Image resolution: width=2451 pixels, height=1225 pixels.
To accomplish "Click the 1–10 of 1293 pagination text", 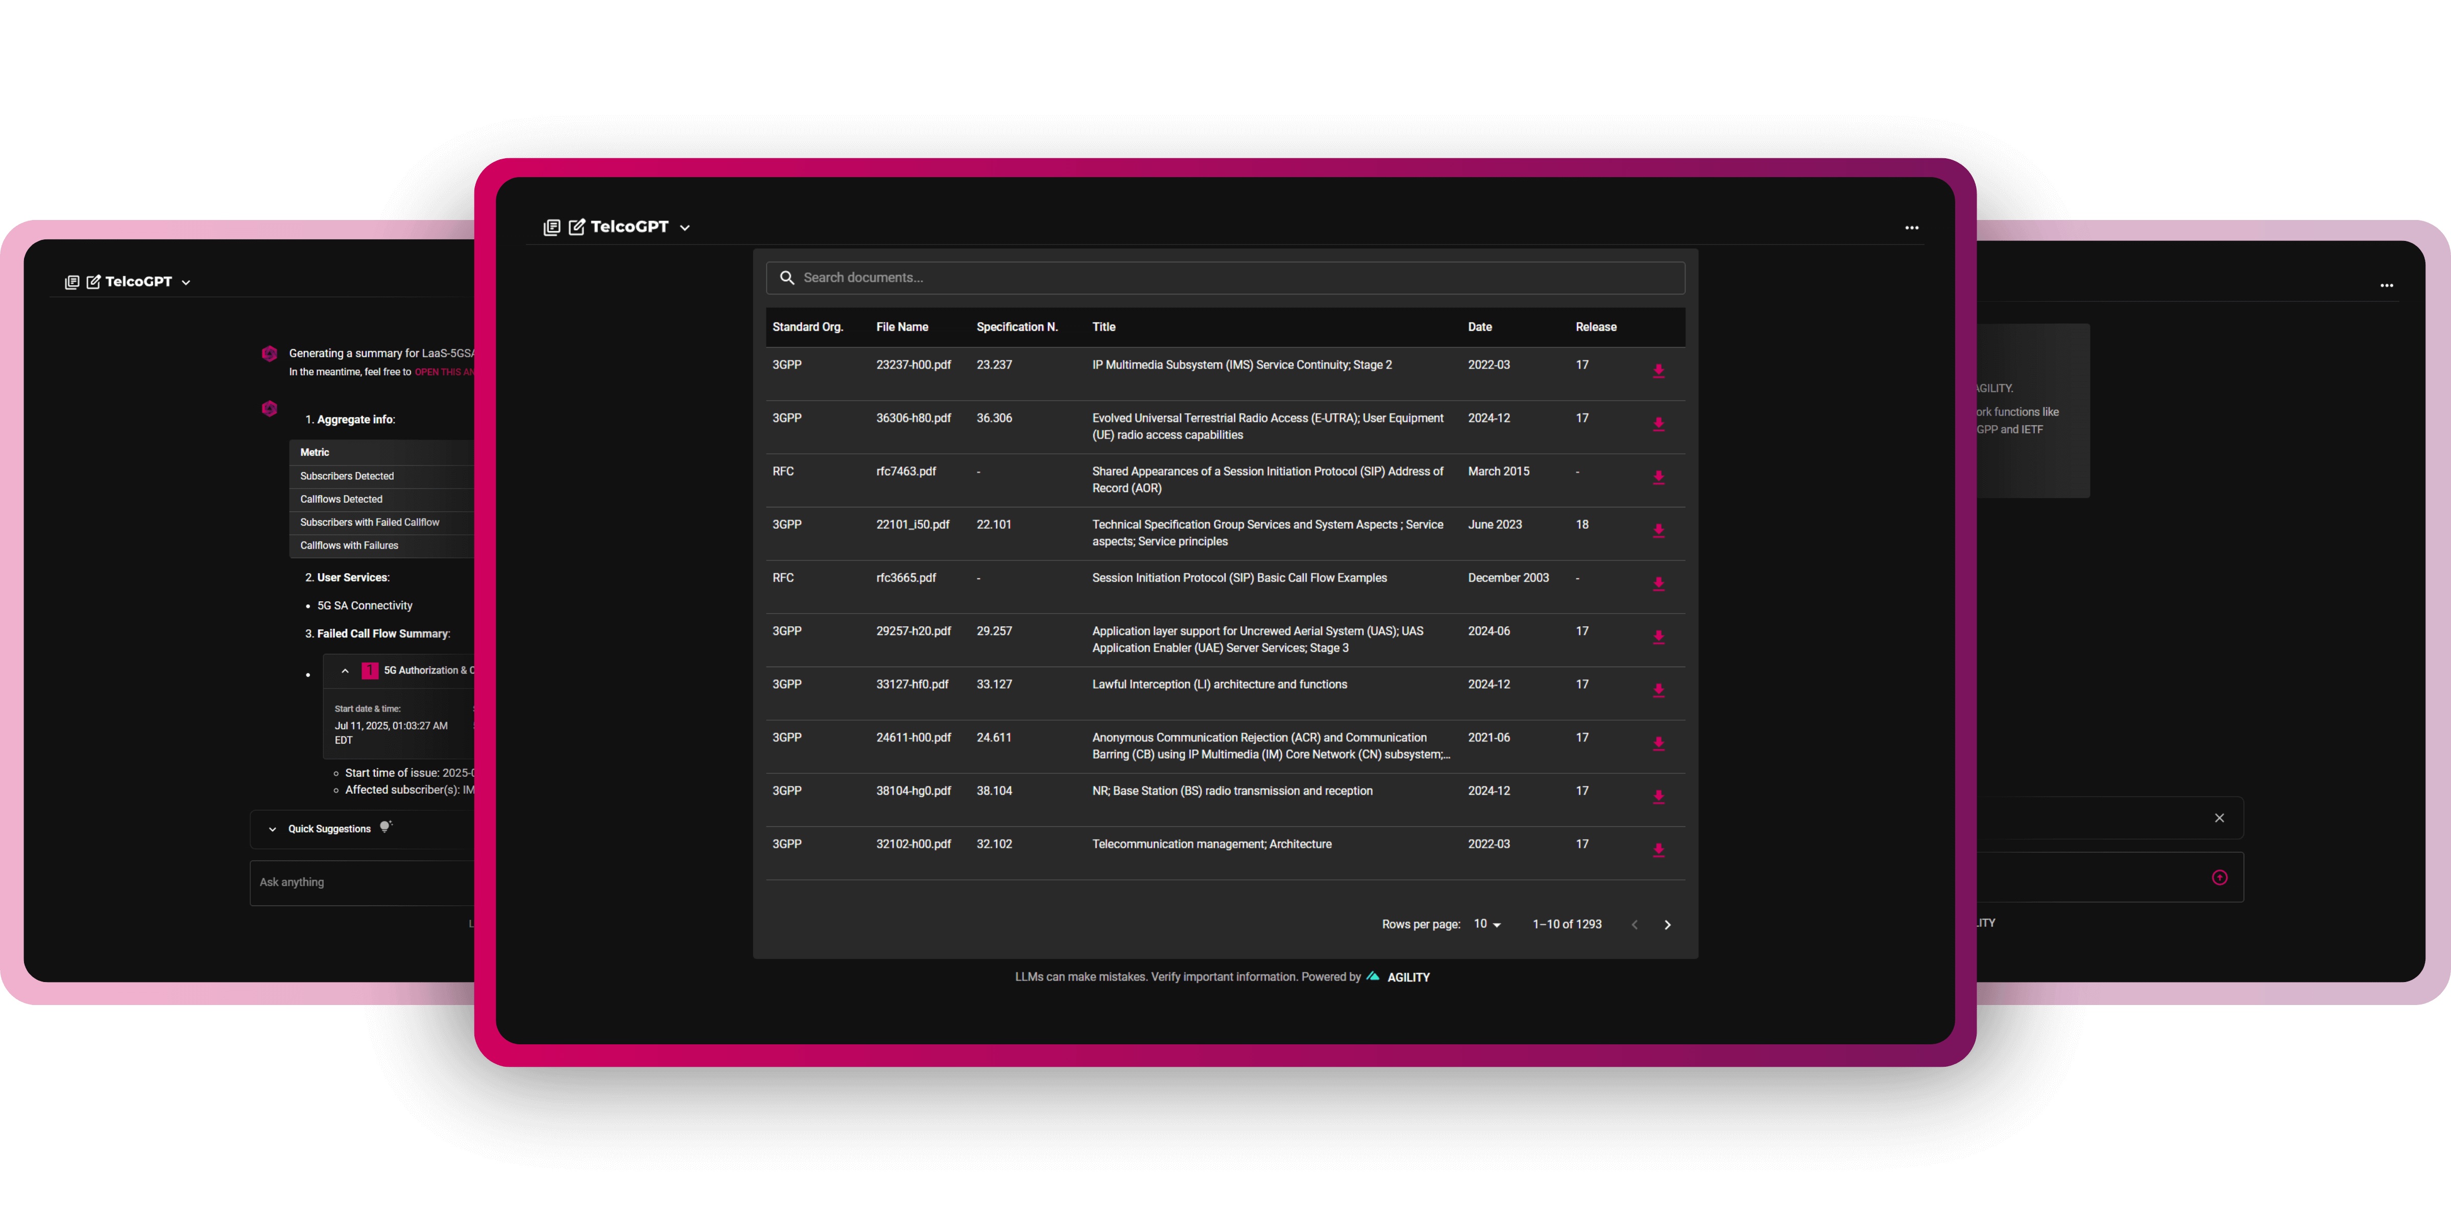I will coord(1567,924).
